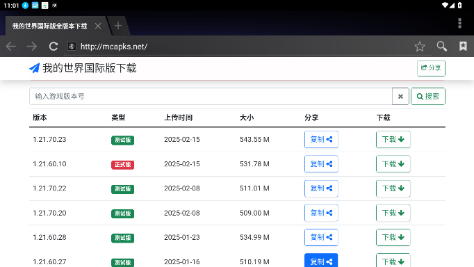Clear the version search with the X button
This screenshot has width=474, height=267.
point(400,96)
